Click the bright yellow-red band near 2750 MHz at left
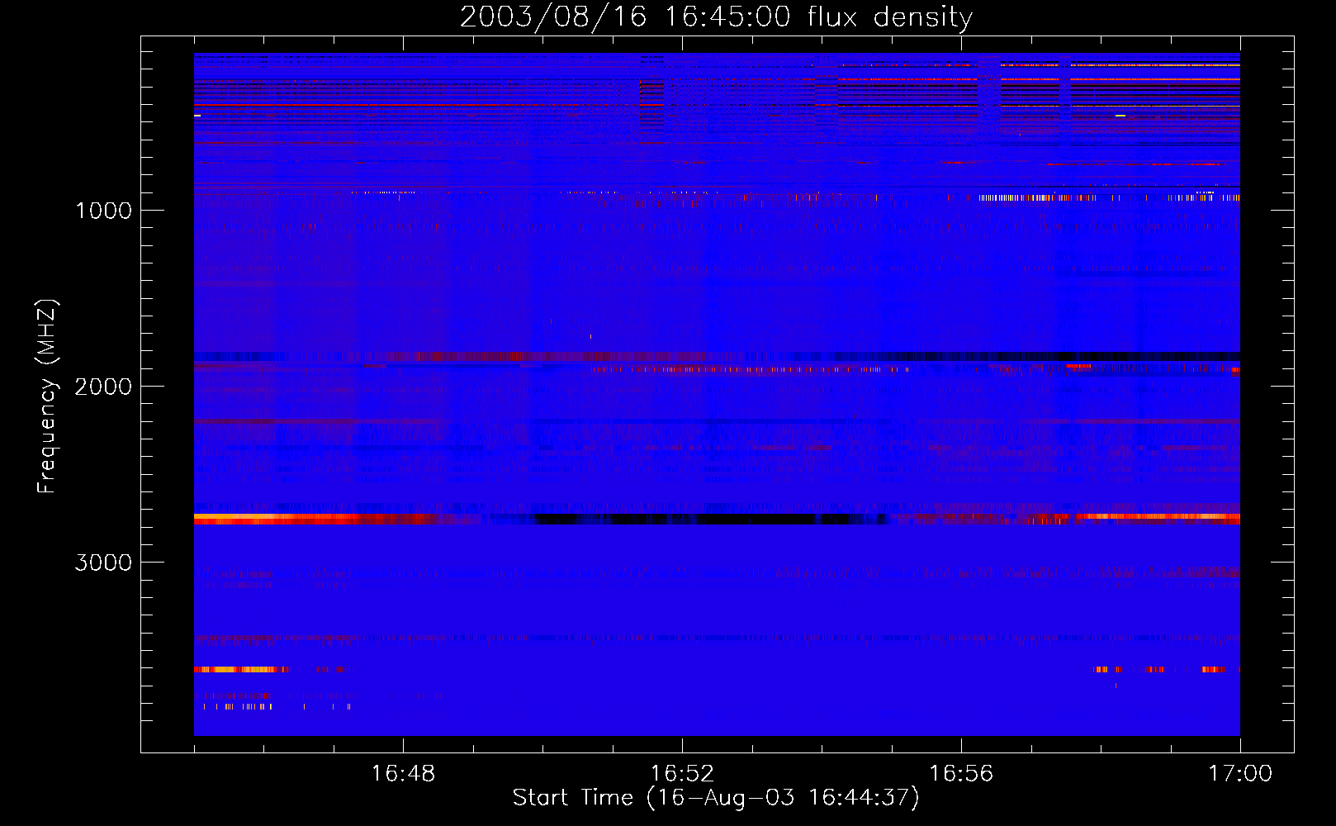The image size is (1336, 826). click(x=314, y=519)
